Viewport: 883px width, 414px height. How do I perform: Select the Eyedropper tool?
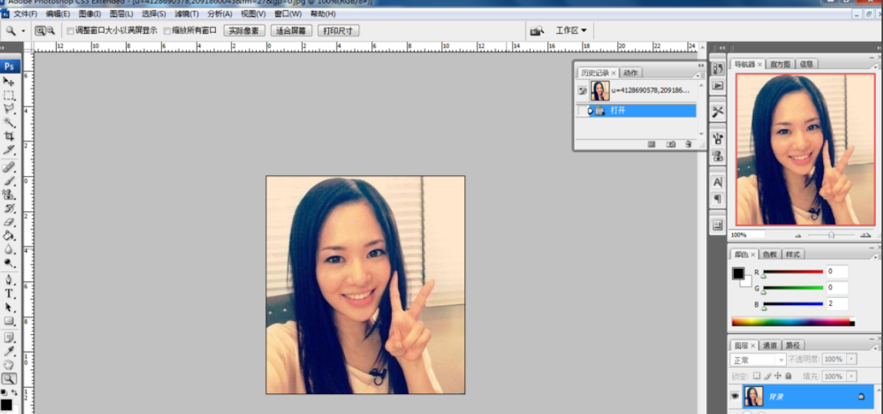click(9, 351)
